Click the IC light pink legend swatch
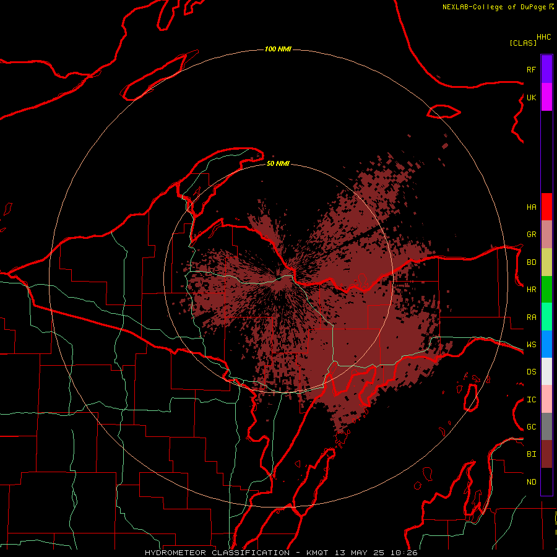This screenshot has width=557, height=557. pos(546,399)
